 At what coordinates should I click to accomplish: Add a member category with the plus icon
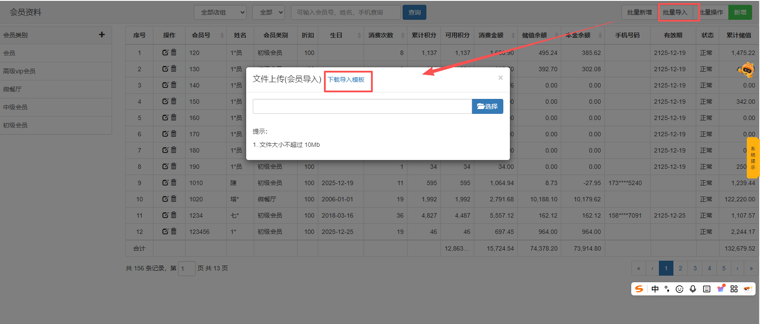click(102, 34)
